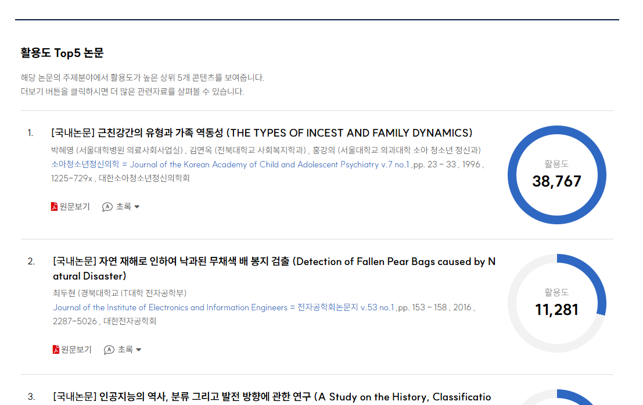Select publisher text 대한소아청소년정신의학회
The height and width of the screenshot is (405, 643).
(x=145, y=178)
